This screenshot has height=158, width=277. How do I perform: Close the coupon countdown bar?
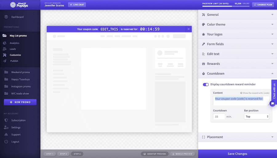click(x=188, y=29)
